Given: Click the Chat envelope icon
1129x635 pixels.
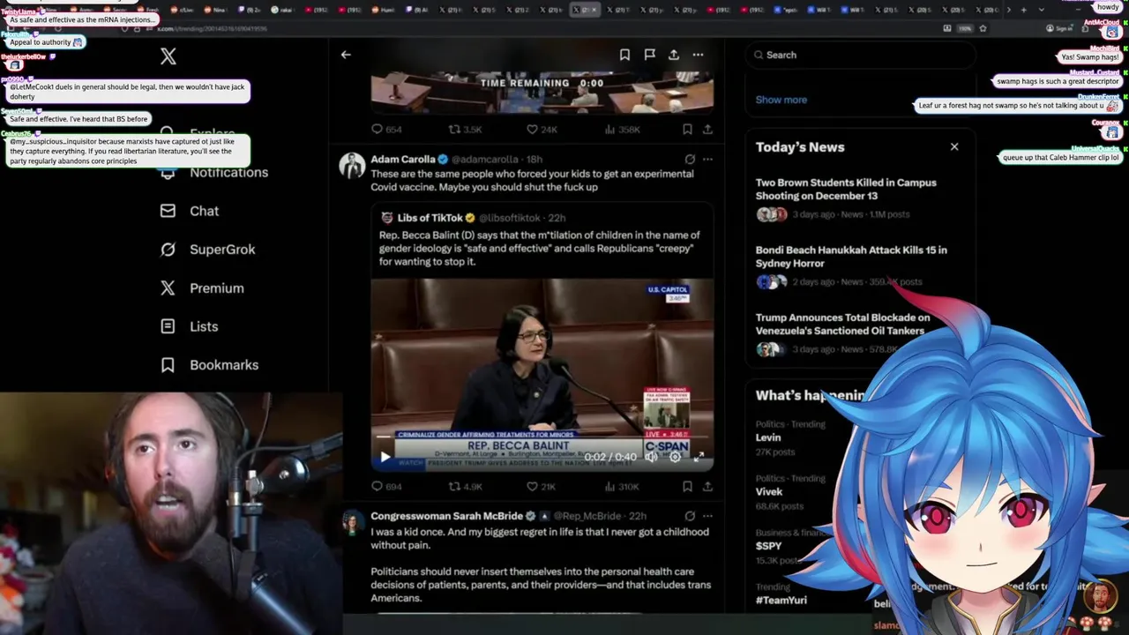Looking at the screenshot, I should [x=168, y=211].
